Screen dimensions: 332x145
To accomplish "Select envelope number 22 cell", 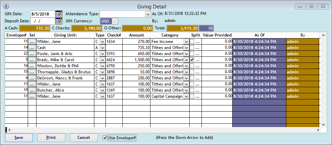I will [x=16, y=54].
